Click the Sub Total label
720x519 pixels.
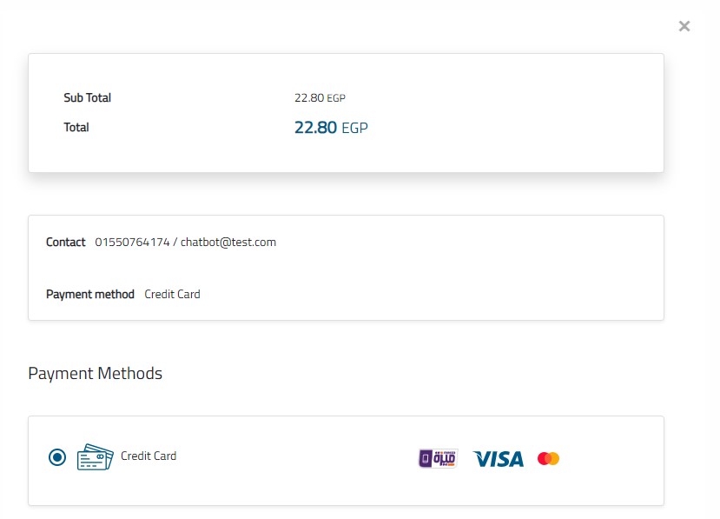click(x=88, y=97)
